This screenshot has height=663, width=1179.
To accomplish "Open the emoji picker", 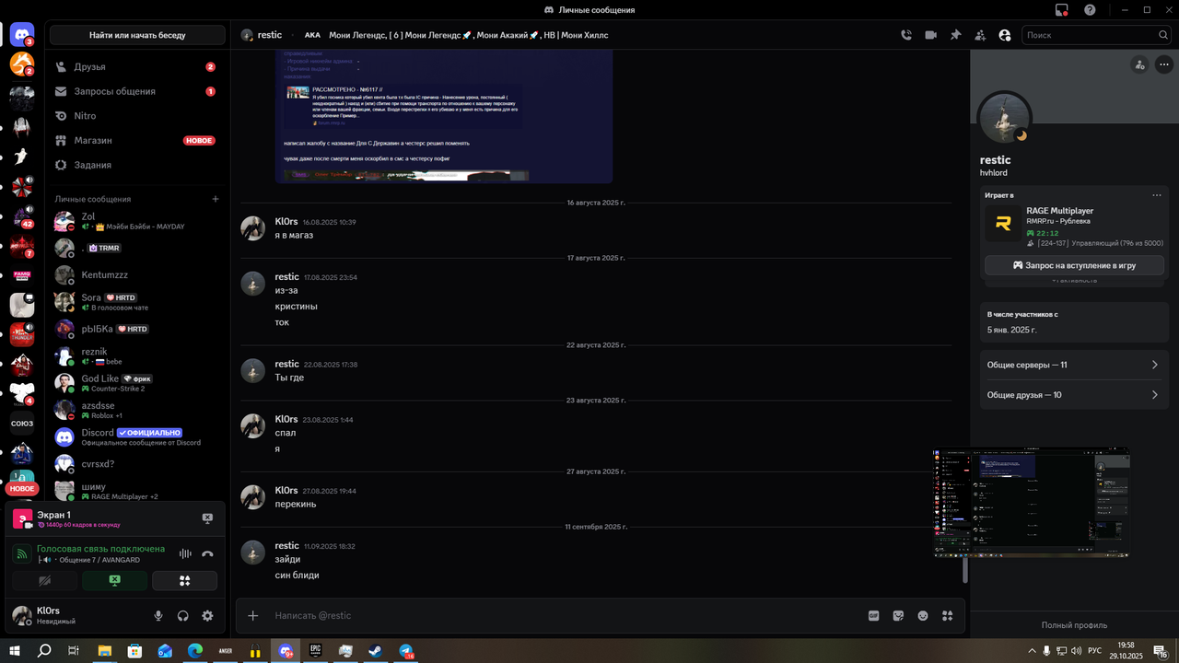I will 923,616.
